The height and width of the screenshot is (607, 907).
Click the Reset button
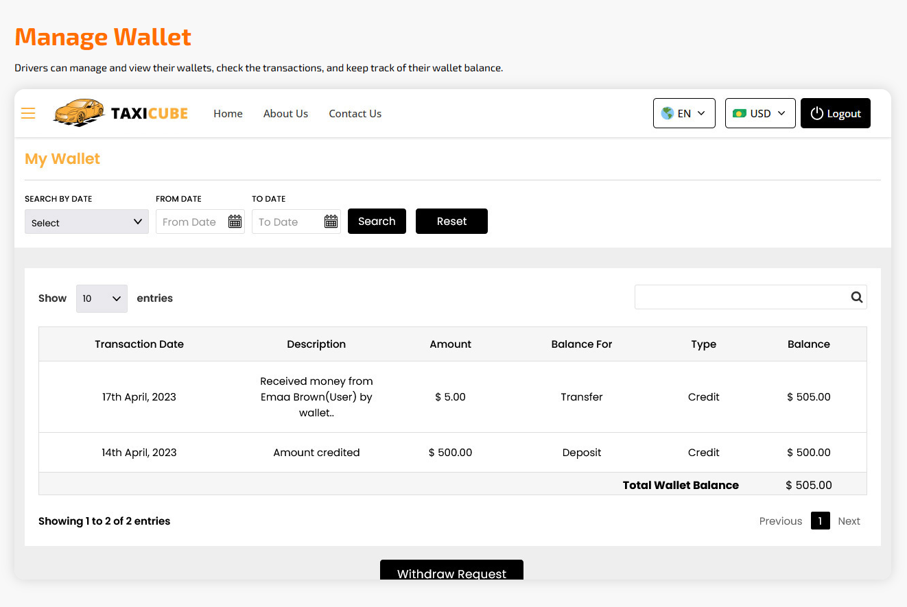451,221
